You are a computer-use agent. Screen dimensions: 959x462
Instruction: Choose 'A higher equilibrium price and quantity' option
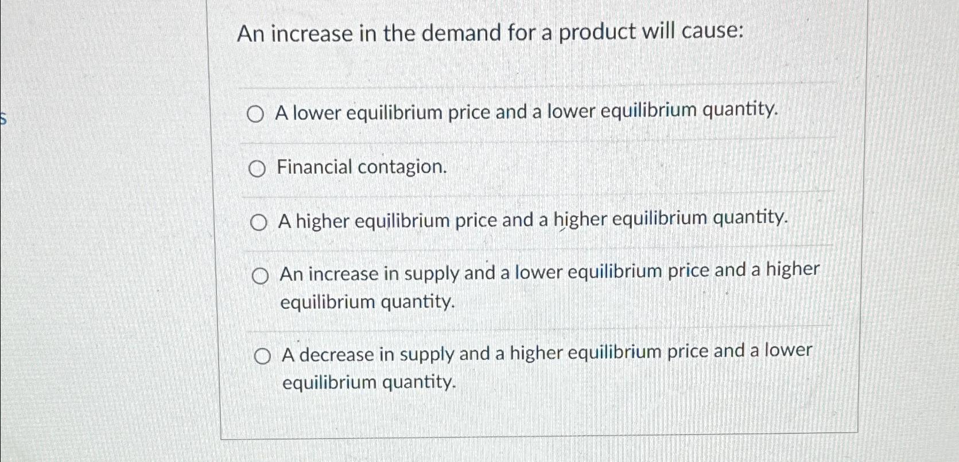[x=260, y=221]
